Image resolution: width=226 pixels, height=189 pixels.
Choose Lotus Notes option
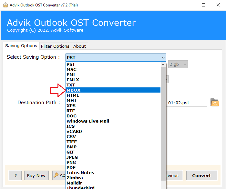coord(113,173)
